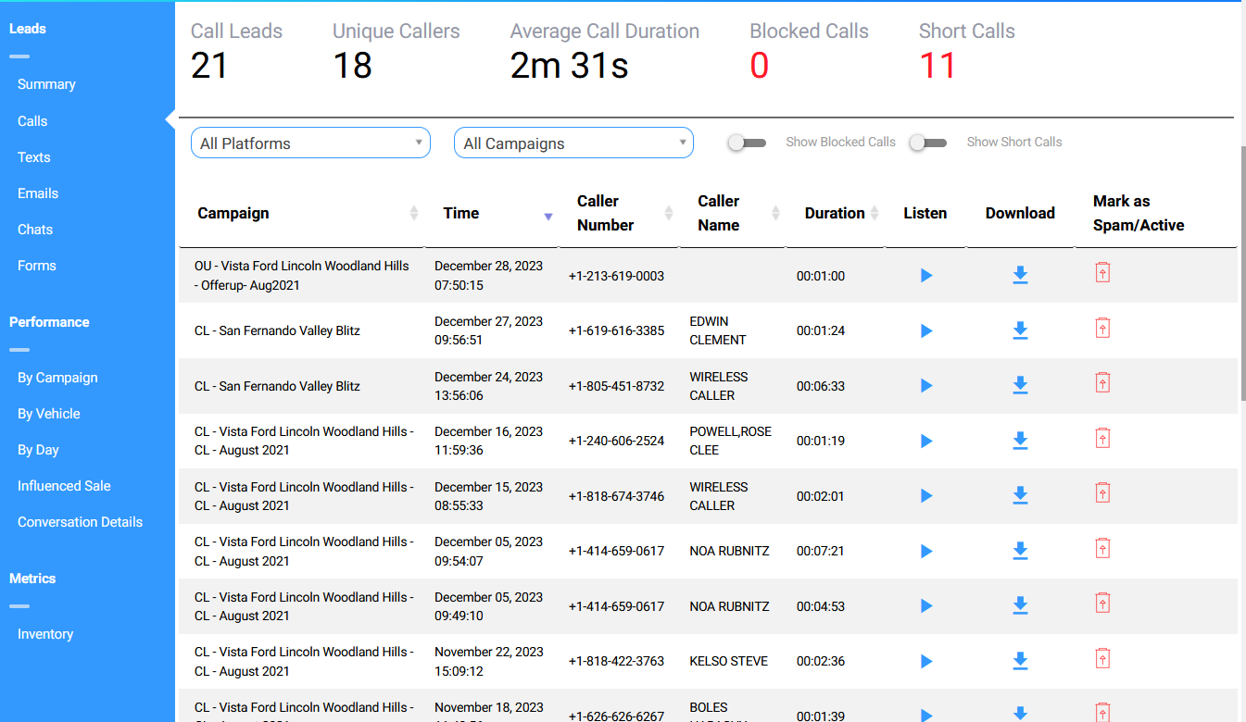The height and width of the screenshot is (722, 1246).
Task: Open Summary in the Leads sidebar
Action: click(46, 84)
